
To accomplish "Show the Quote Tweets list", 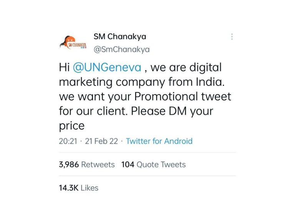I will tap(161, 165).
